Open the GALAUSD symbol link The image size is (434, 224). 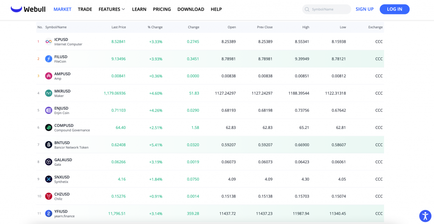coord(63,160)
